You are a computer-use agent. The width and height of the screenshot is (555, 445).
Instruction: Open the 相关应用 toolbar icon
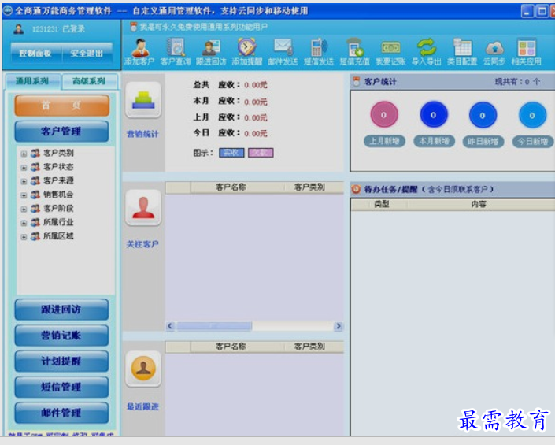527,47
